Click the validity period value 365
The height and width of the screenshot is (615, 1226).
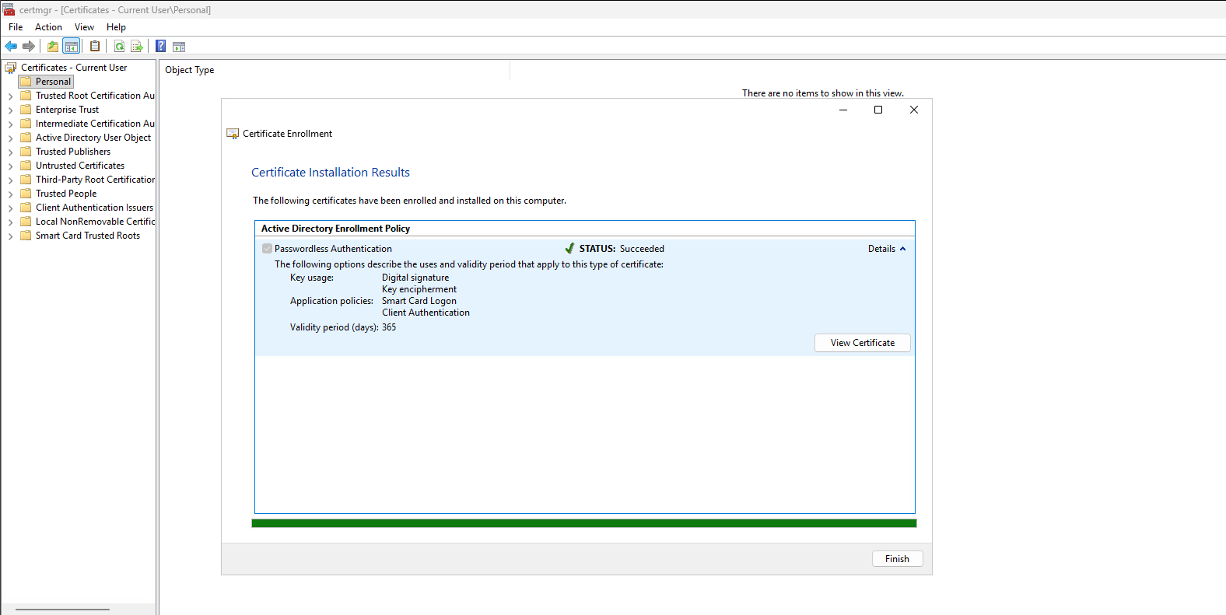click(x=389, y=327)
